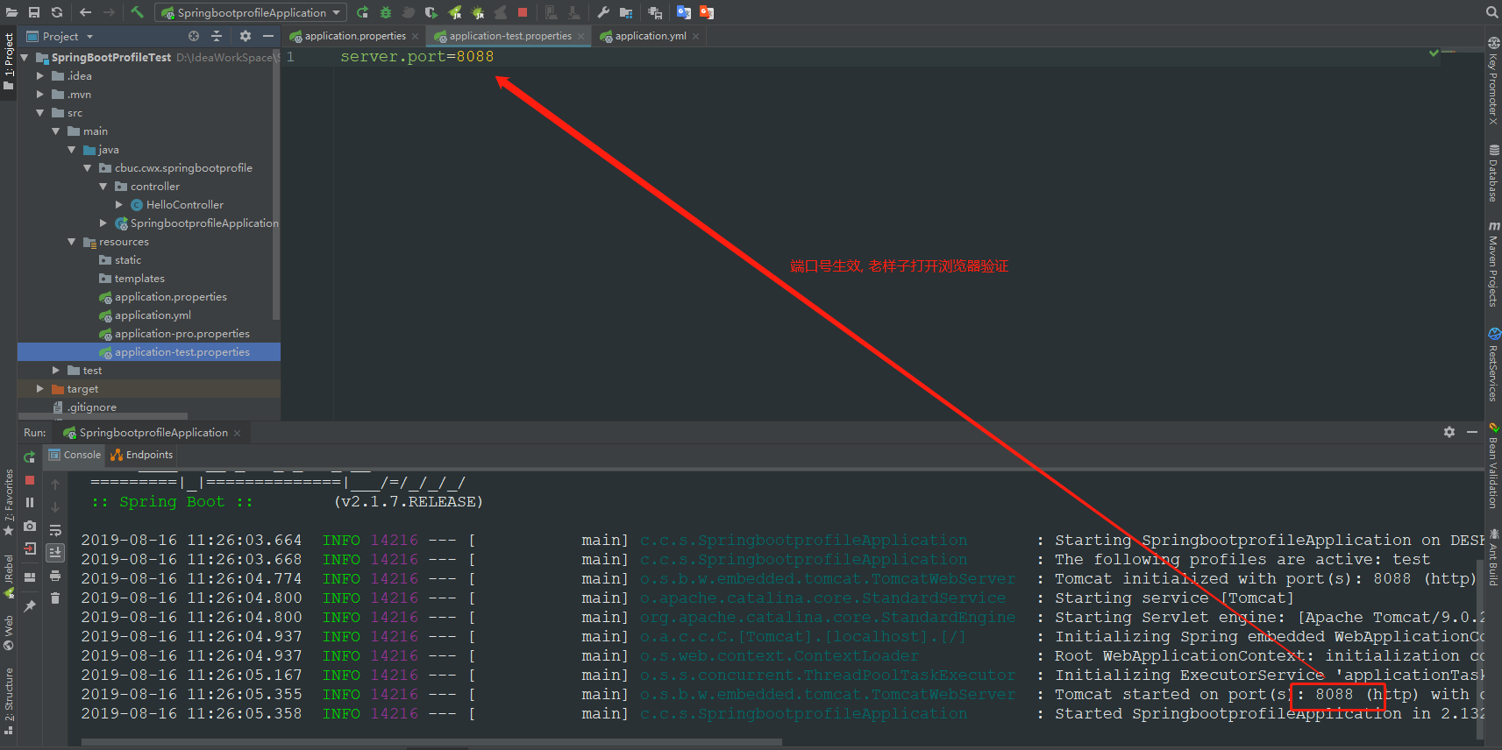1502x750 pixels.
Task: Hide the Project panel with minus icon
Action: [268, 36]
